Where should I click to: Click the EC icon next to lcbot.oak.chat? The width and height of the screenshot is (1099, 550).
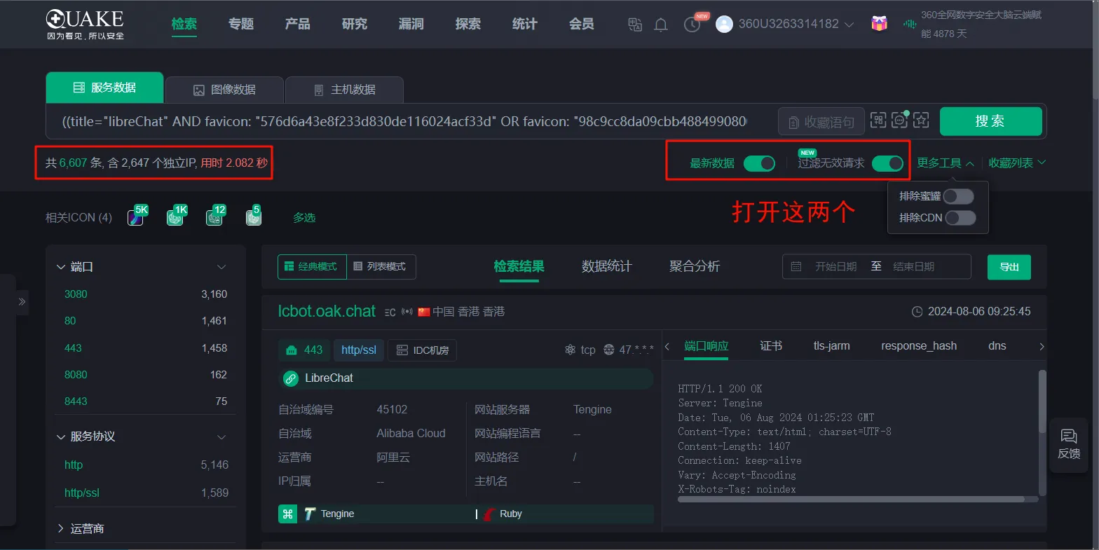tap(390, 312)
